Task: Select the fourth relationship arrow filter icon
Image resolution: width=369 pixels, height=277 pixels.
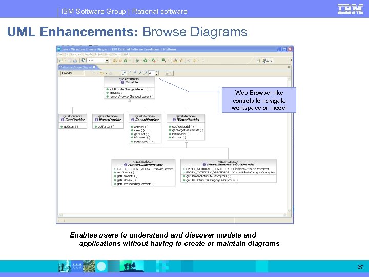Action: click(140, 73)
